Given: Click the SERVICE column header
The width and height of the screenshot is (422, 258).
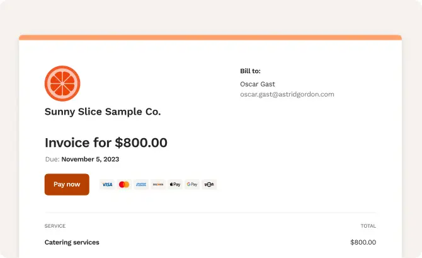Looking at the screenshot, I should (x=55, y=226).
